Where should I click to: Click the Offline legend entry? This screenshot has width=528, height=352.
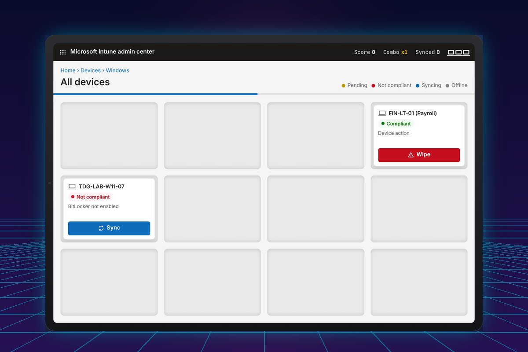click(456, 85)
